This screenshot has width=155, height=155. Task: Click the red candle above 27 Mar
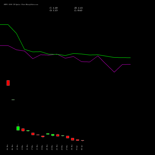coord(68,137)
